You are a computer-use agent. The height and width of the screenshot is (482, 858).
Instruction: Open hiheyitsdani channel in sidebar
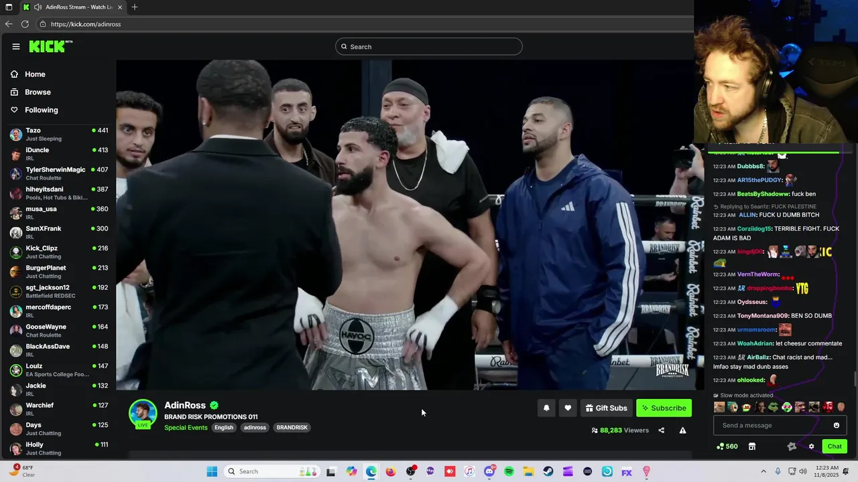[x=59, y=193]
